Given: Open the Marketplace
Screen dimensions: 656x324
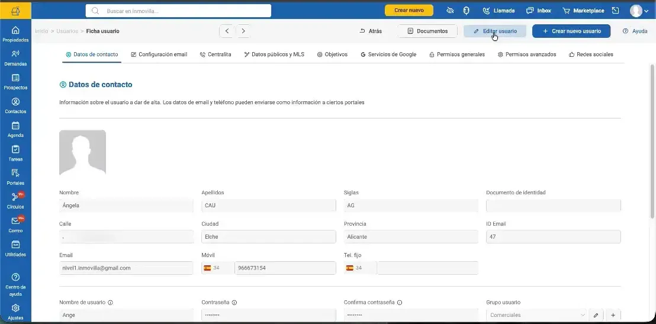Looking at the screenshot, I should pyautogui.click(x=583, y=11).
